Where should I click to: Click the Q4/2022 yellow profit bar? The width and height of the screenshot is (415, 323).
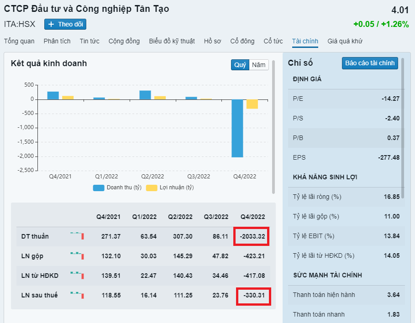click(x=252, y=104)
